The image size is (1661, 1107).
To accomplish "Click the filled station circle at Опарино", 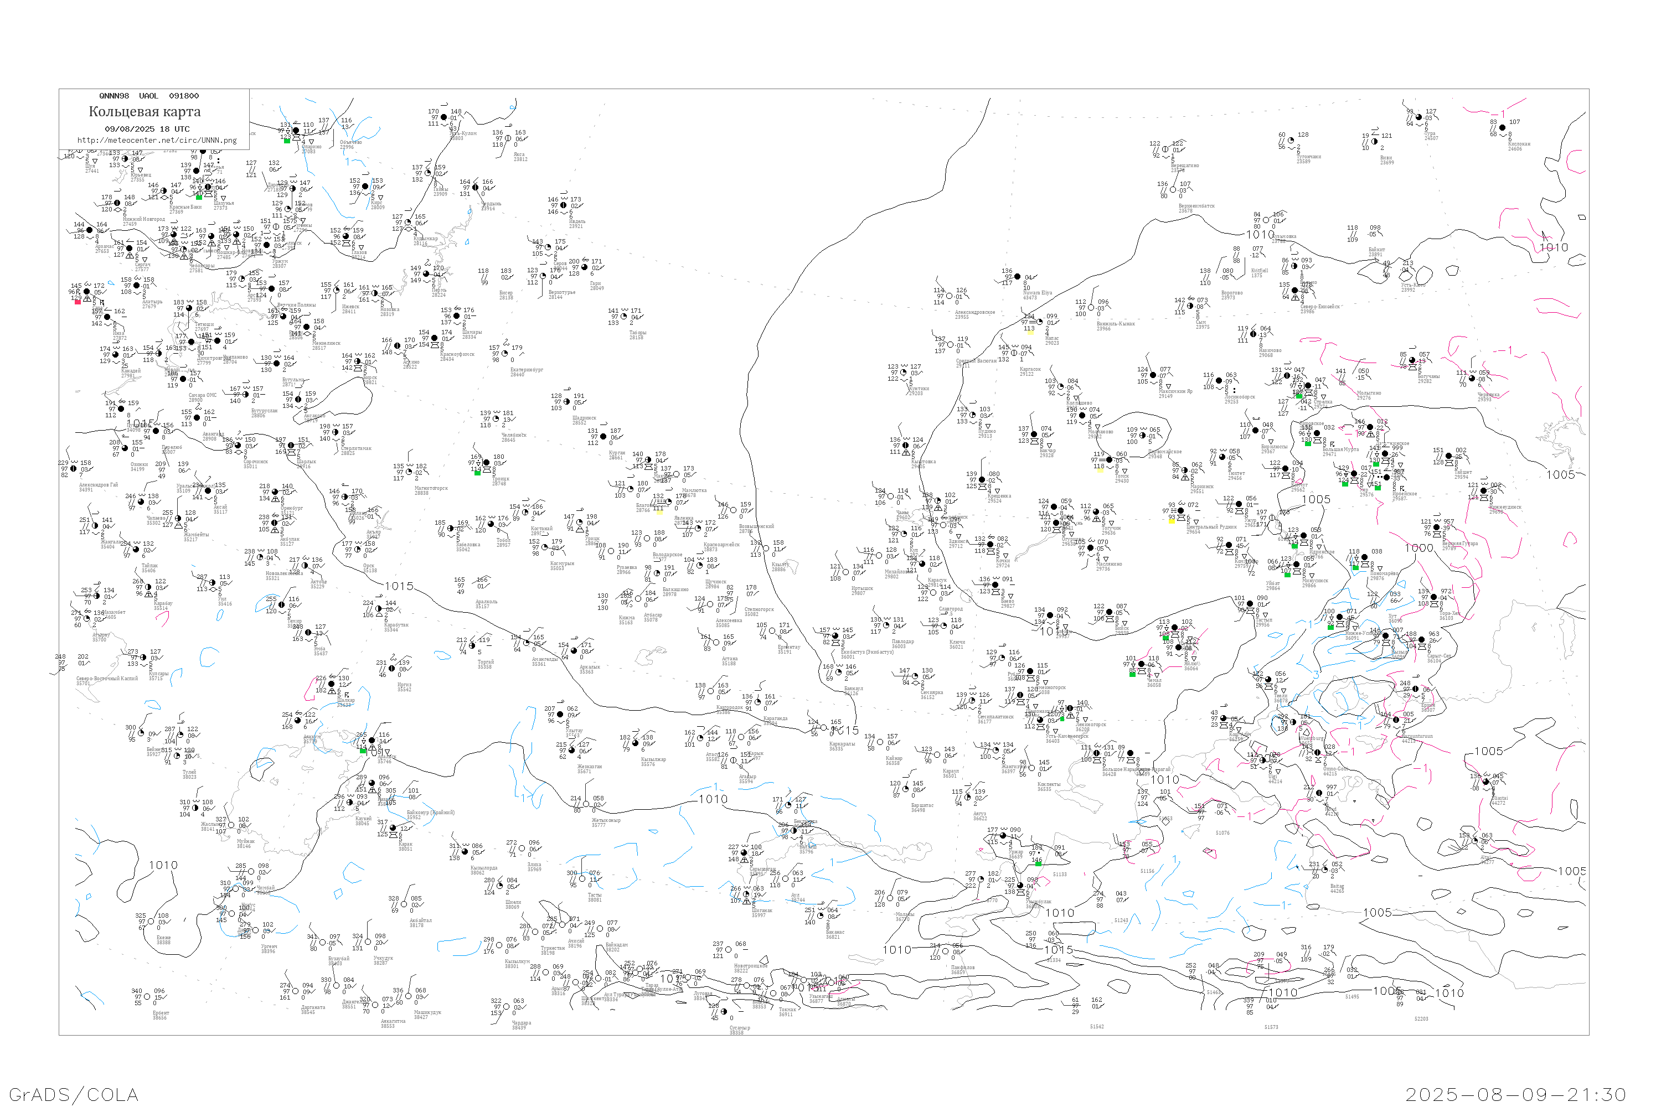I will tap(297, 131).
